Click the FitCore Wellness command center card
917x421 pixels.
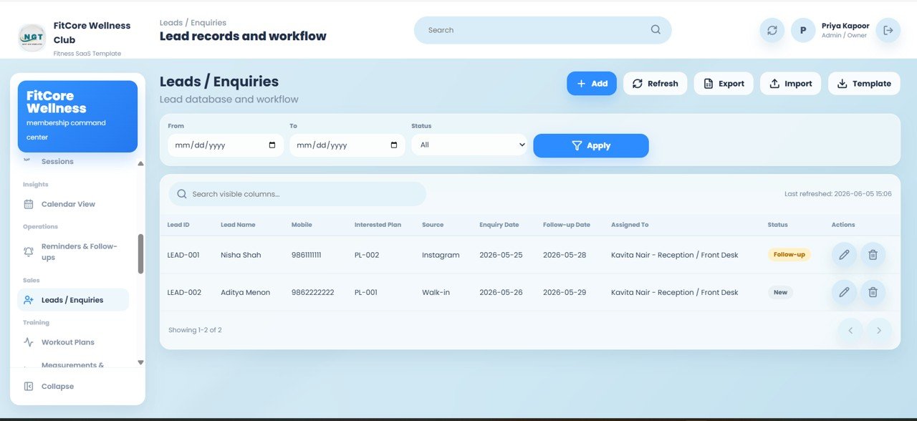pyautogui.click(x=77, y=116)
